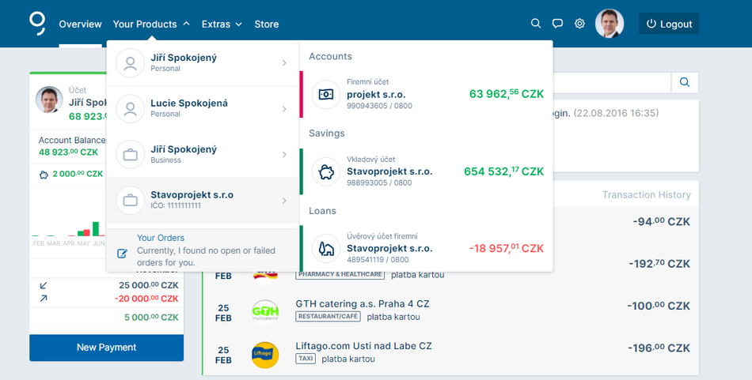Open the Your Orders link
This screenshot has height=380, width=752.
[161, 238]
